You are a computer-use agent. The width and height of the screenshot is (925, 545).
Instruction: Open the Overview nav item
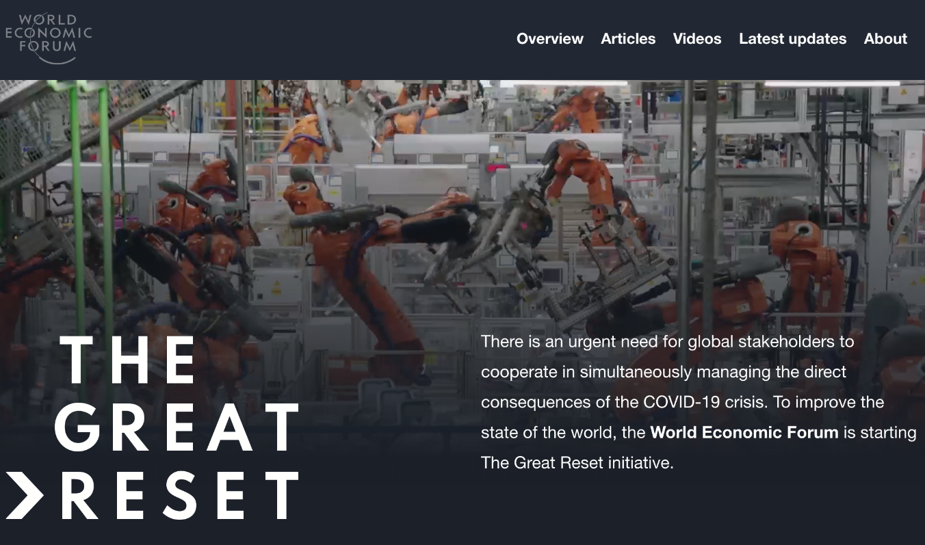(x=550, y=39)
